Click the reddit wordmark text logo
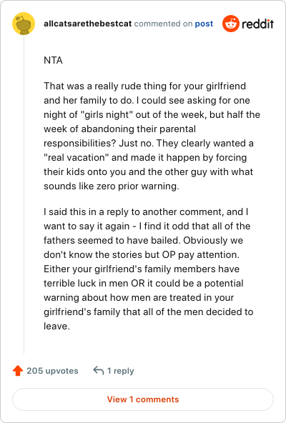 coord(257,24)
